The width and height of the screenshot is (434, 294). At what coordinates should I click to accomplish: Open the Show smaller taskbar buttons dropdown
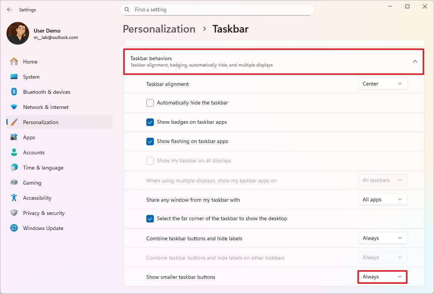point(382,277)
